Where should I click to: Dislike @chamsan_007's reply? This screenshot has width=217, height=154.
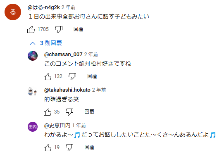pyautogui.click(x=72, y=76)
